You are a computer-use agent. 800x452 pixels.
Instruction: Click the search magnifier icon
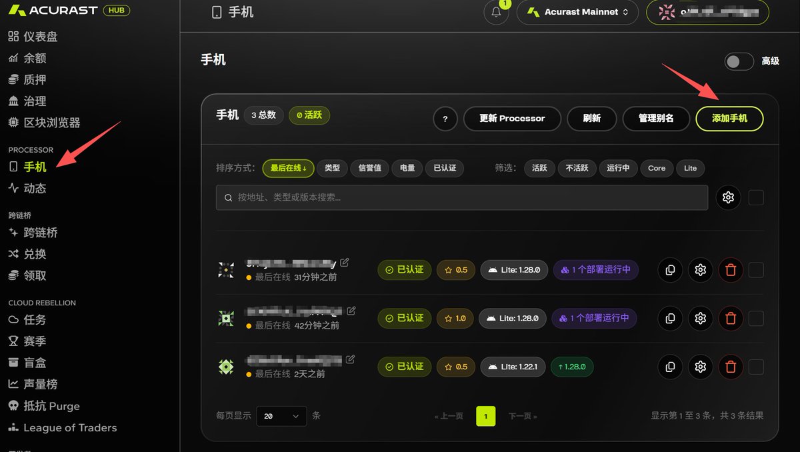pos(229,198)
